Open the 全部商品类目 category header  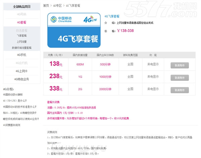(x=22, y=7)
